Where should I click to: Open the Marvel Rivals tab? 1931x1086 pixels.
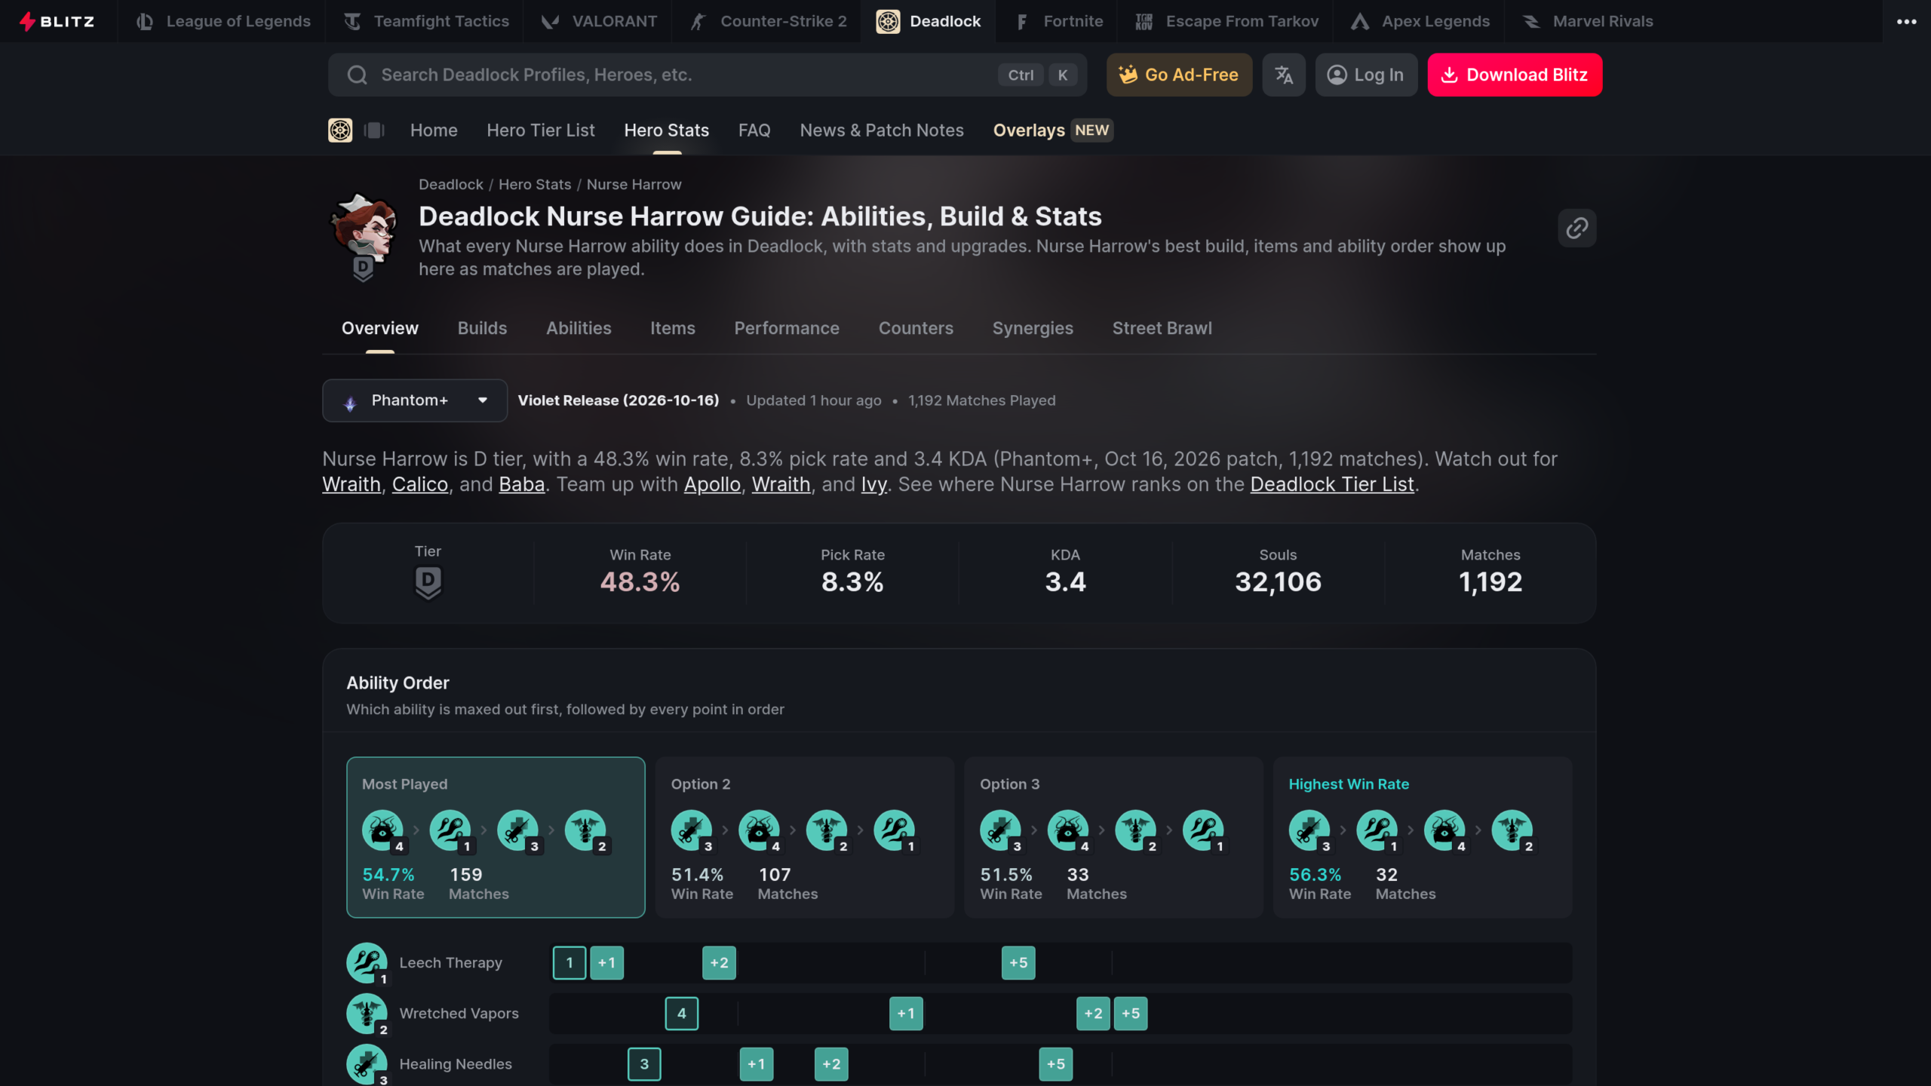(x=1587, y=21)
